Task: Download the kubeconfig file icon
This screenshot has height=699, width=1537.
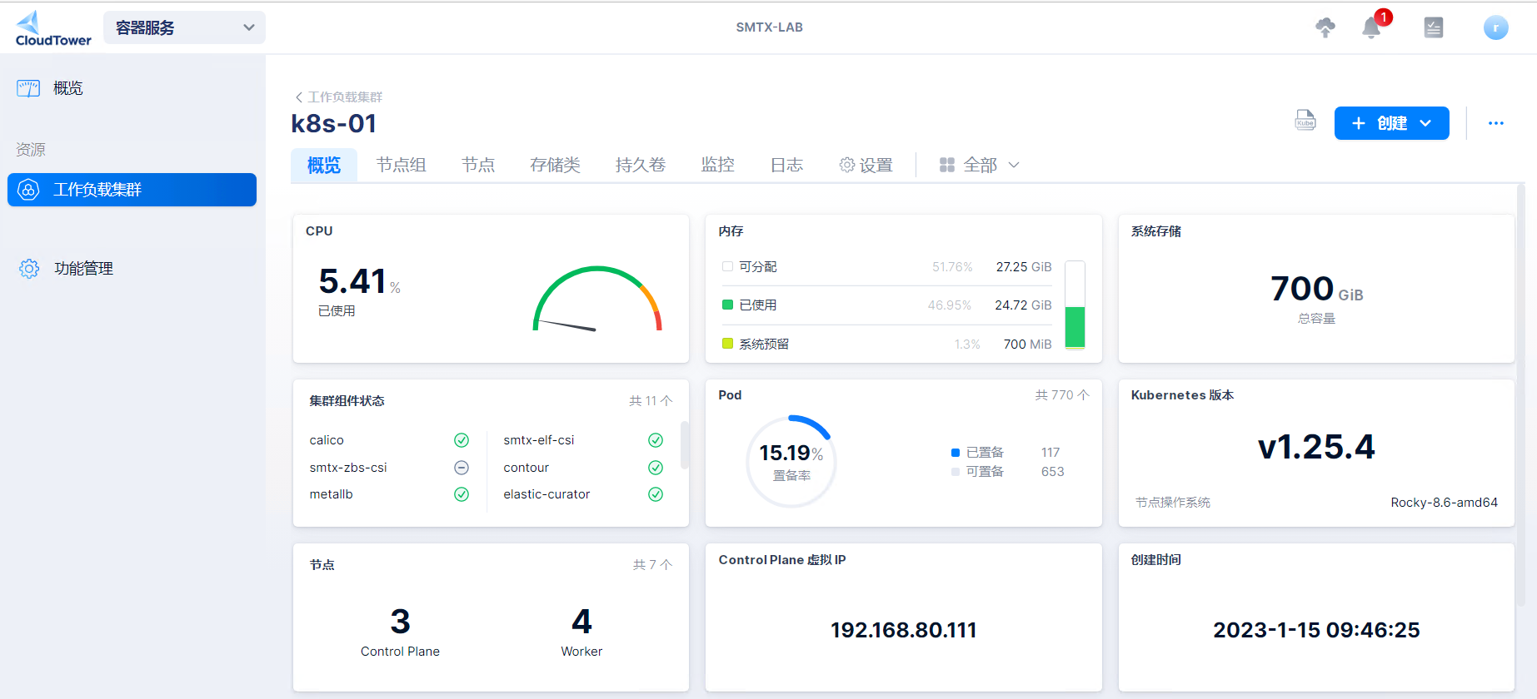Action: click(1305, 121)
